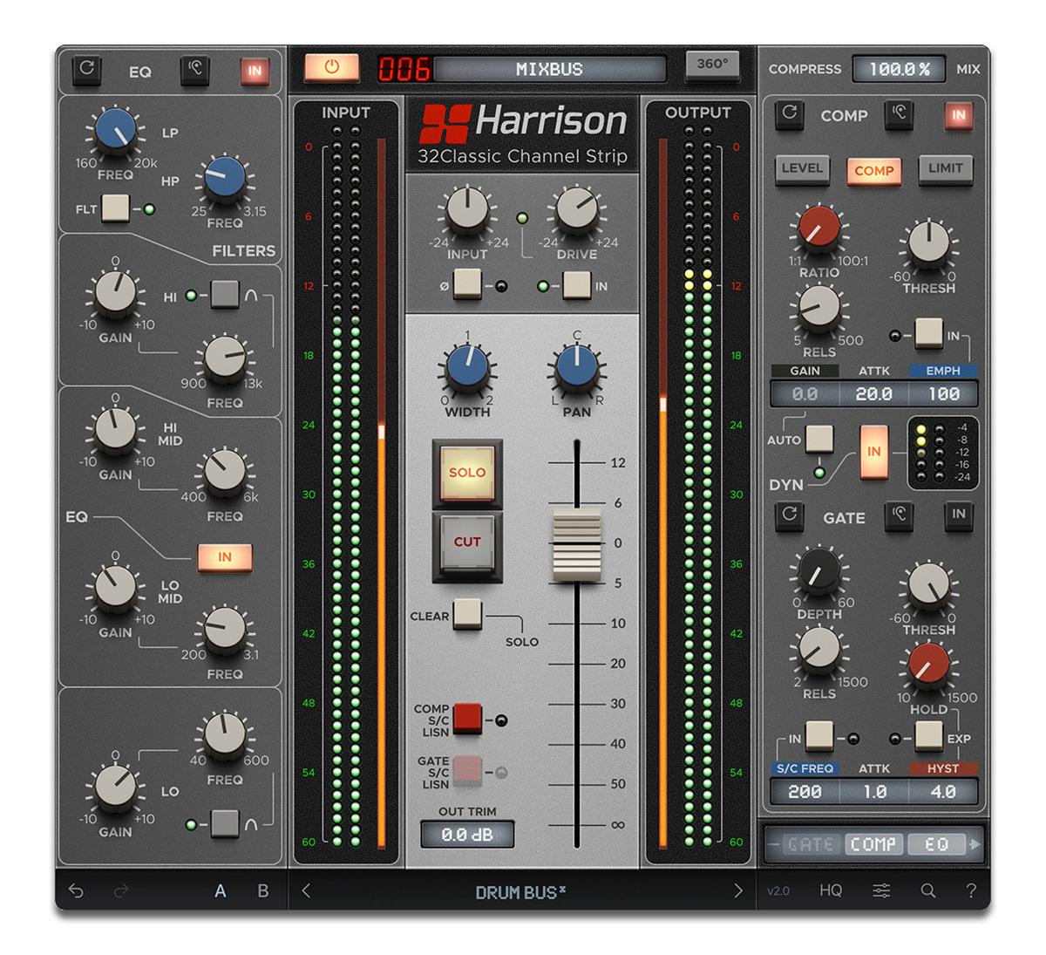Click the routing order arrow at right end

click(975, 843)
